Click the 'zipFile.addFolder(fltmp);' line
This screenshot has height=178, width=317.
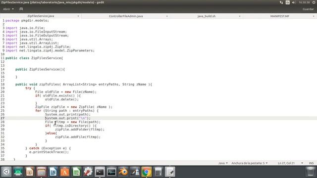(80, 130)
